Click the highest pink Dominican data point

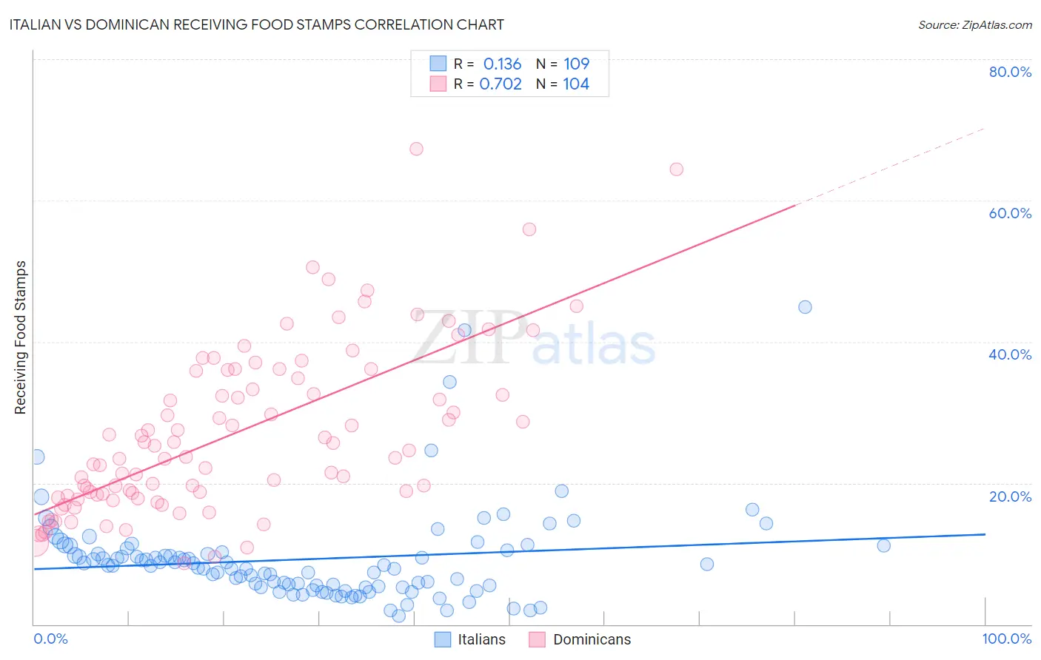(x=416, y=149)
